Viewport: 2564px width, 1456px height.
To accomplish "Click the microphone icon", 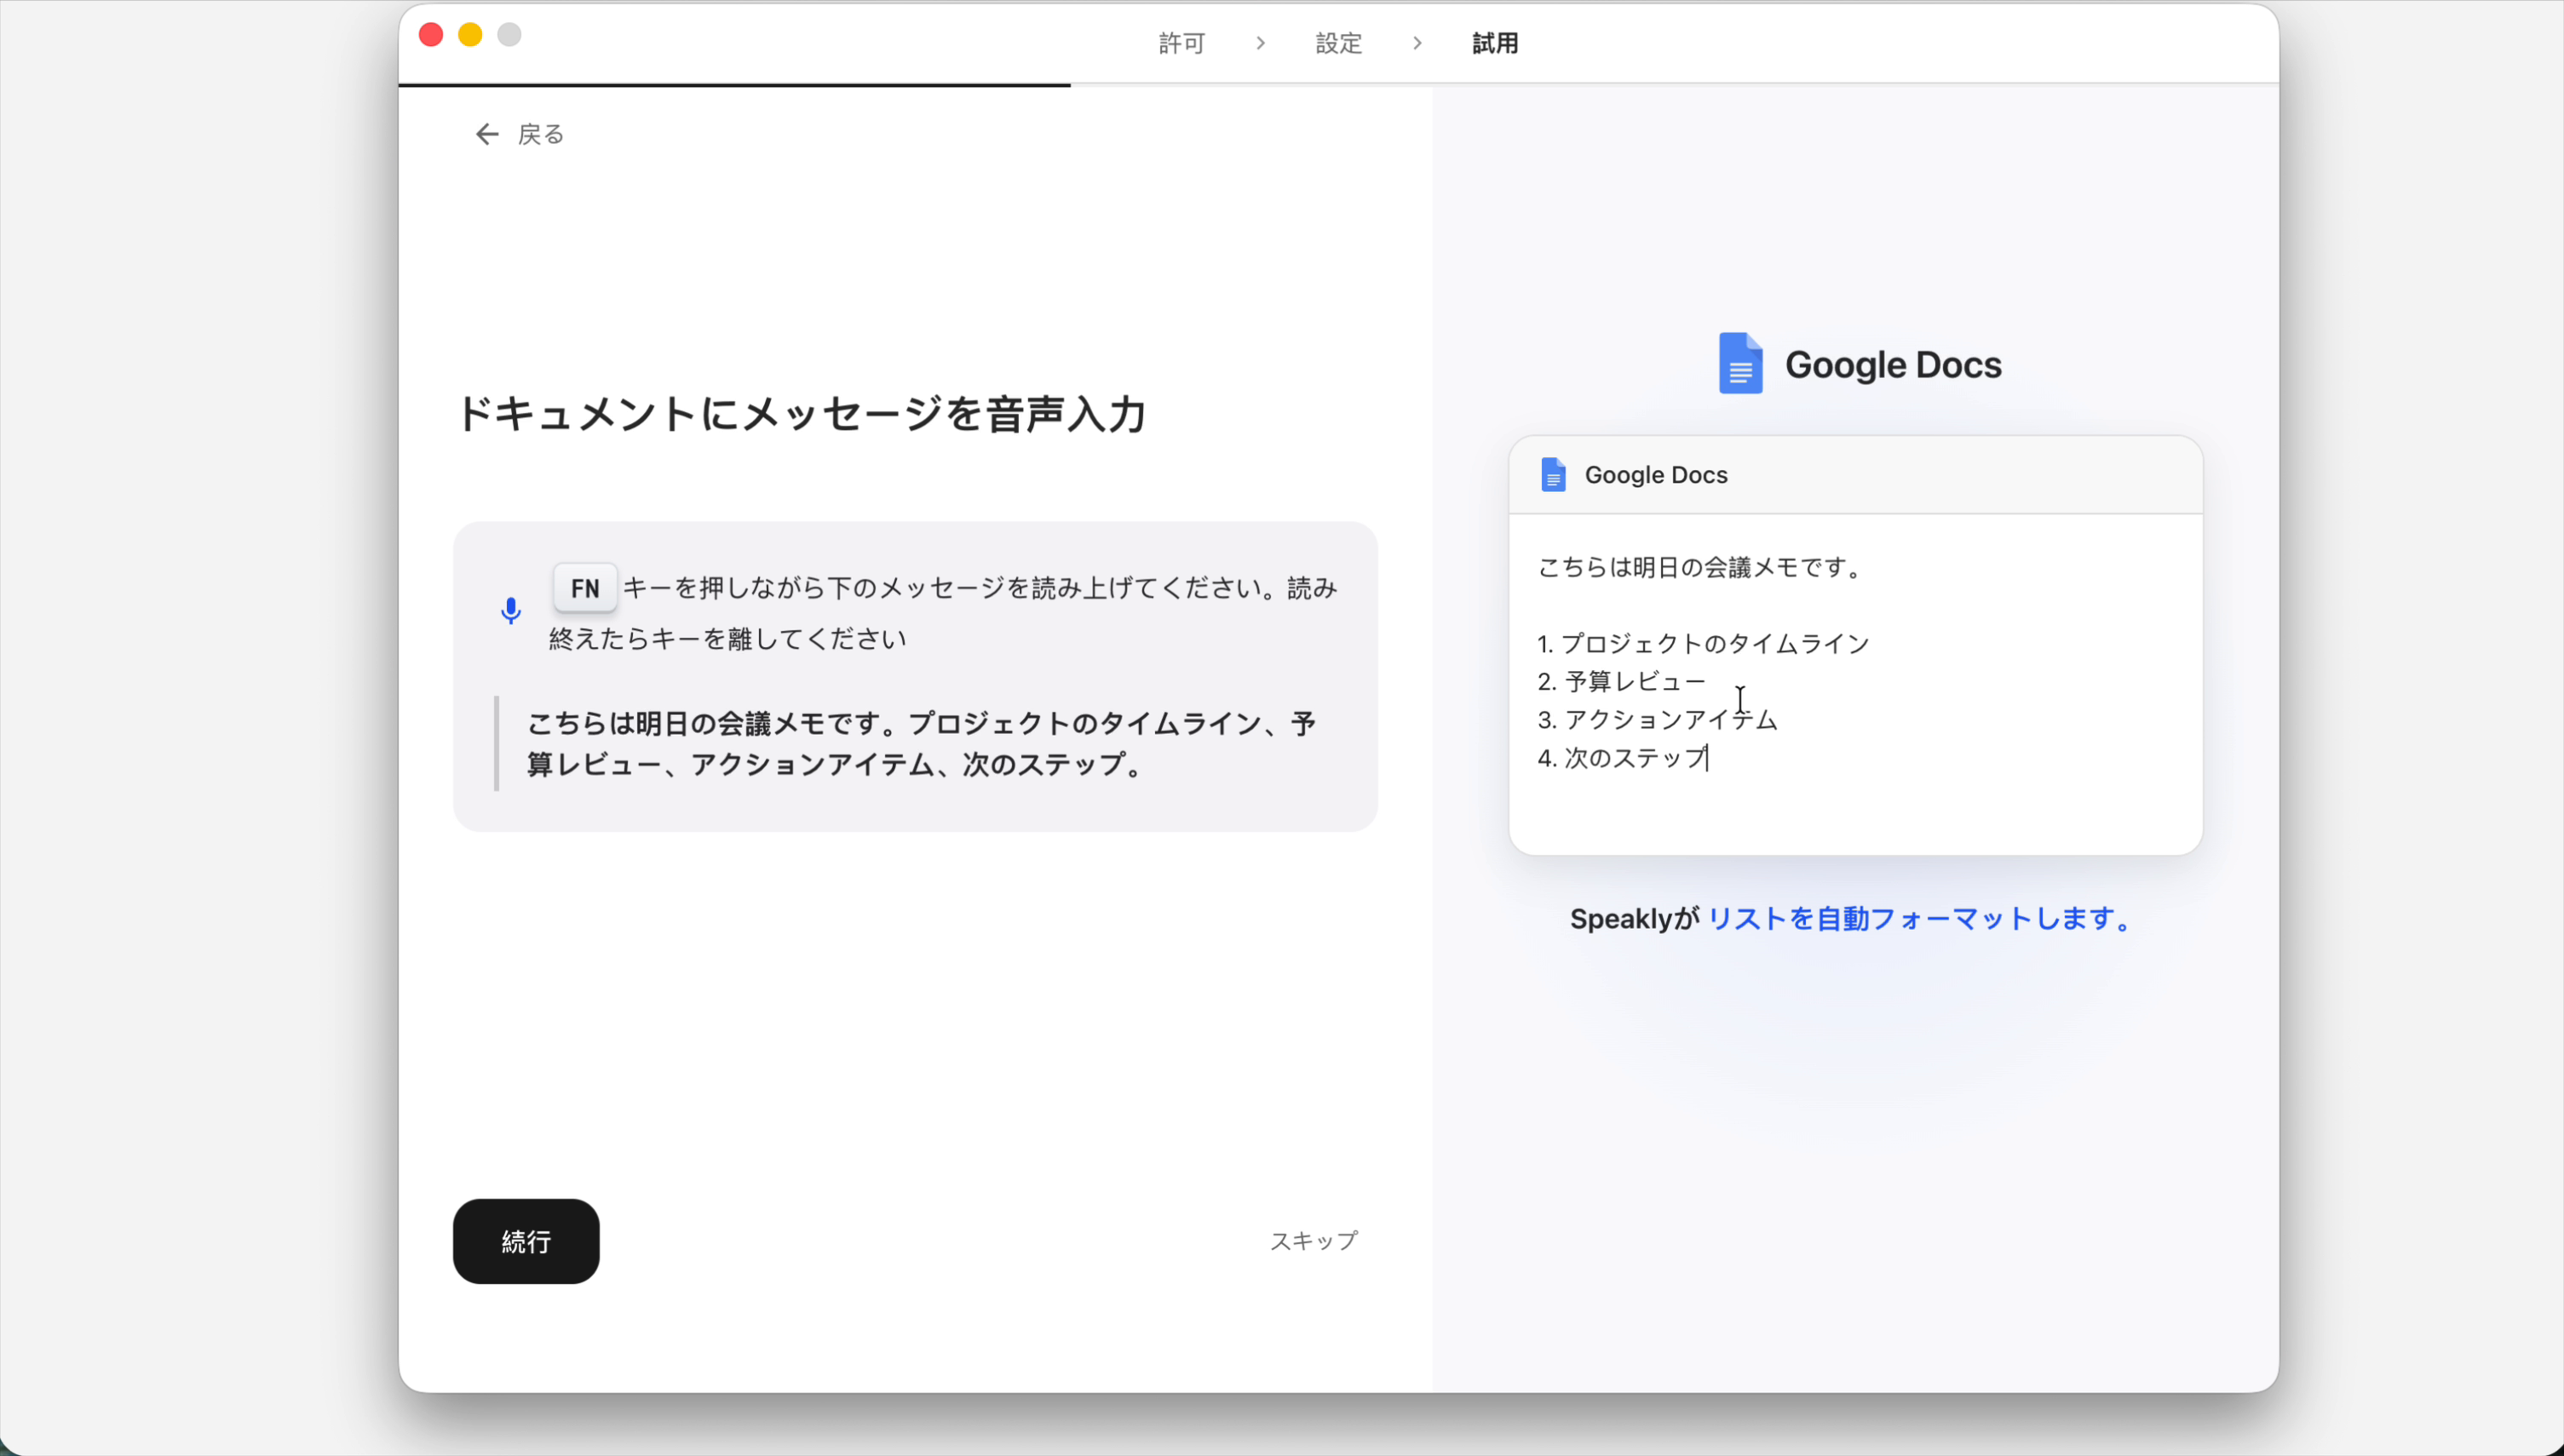I will click(x=511, y=610).
